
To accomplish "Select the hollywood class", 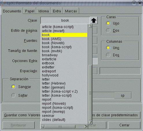I will (64, 75).
